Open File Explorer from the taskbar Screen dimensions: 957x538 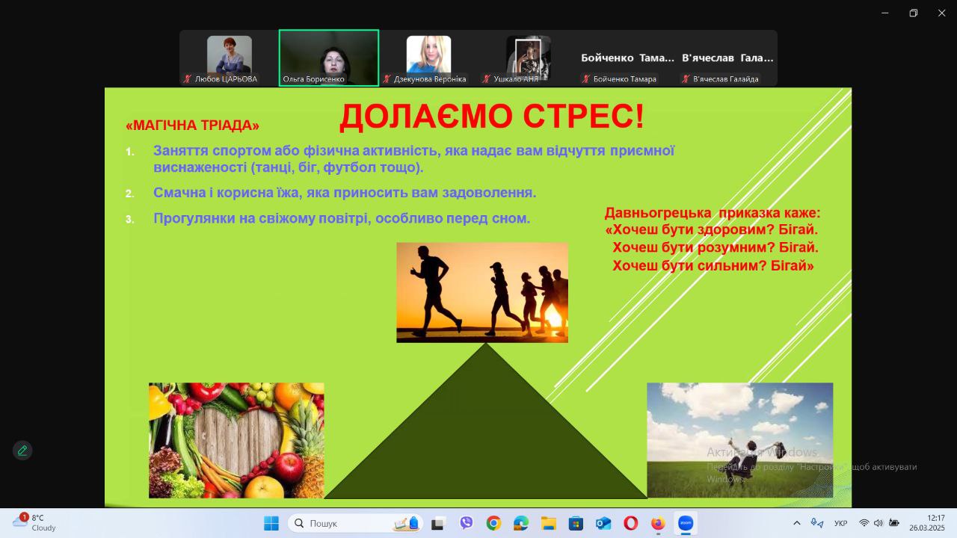tap(549, 523)
